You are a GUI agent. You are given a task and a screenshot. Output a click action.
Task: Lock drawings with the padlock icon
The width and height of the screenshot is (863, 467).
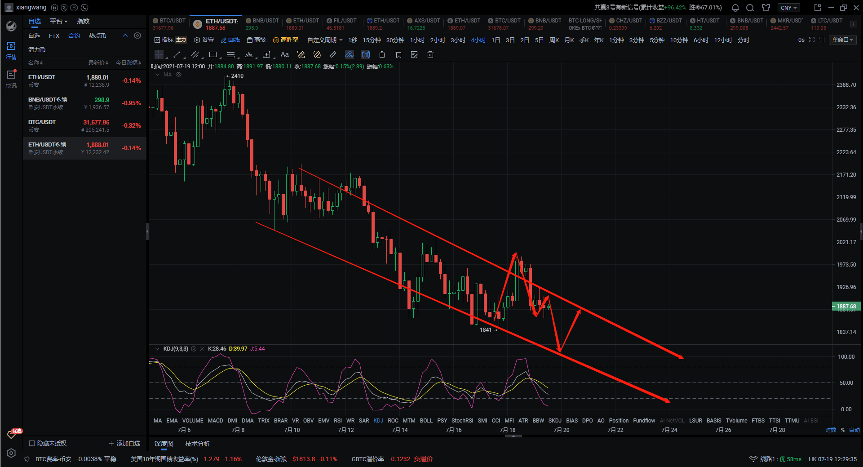point(382,54)
